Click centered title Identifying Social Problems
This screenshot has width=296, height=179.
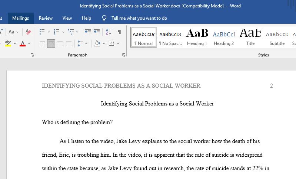157,104
